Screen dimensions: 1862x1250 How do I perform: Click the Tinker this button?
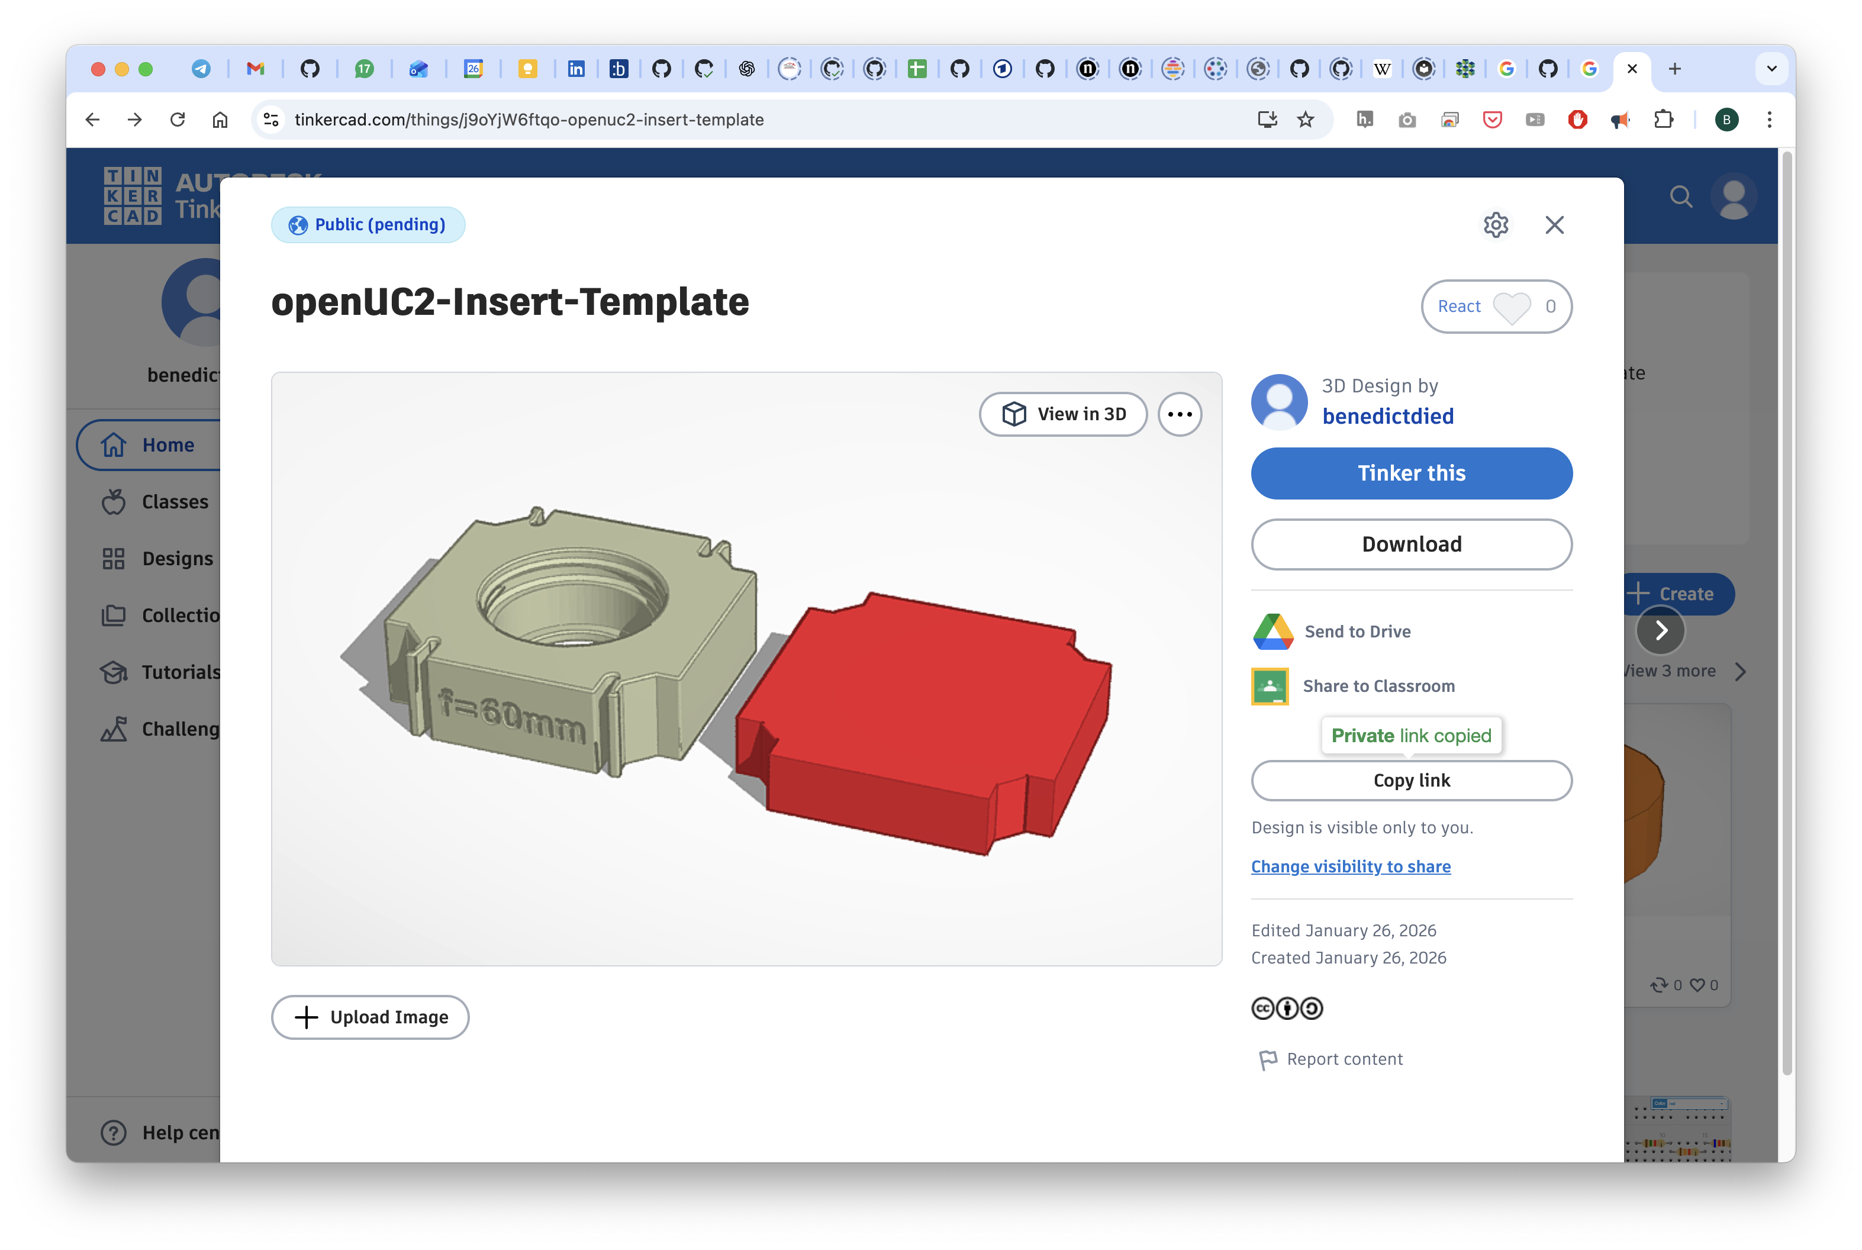[1411, 473]
